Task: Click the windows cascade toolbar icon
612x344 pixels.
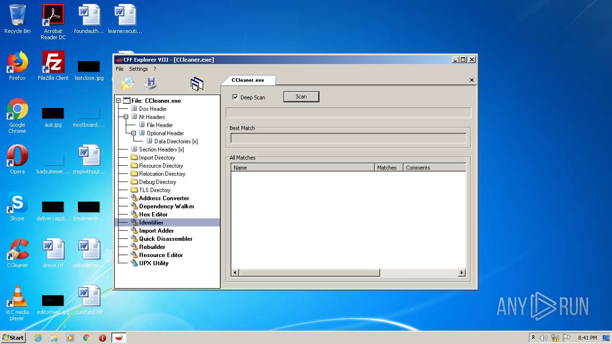Action: coord(197,84)
